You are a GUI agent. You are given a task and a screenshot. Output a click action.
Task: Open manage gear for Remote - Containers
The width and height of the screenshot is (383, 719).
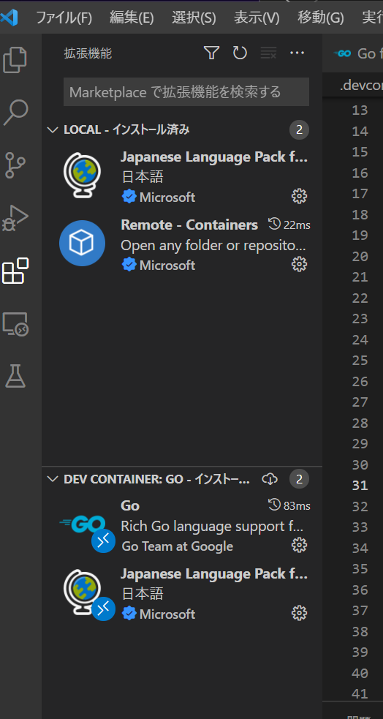pyautogui.click(x=299, y=264)
